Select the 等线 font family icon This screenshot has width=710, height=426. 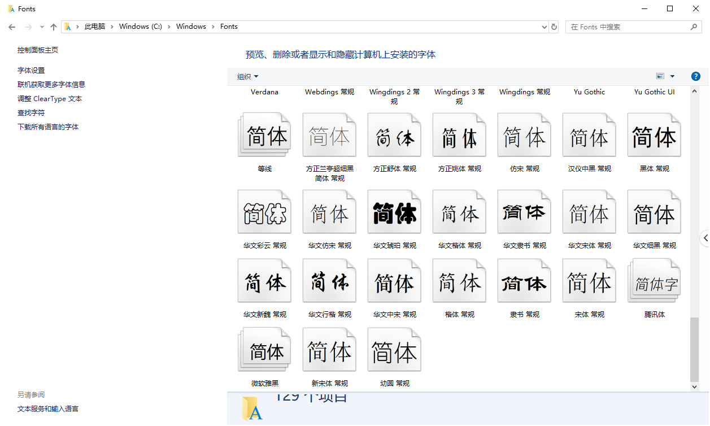pyautogui.click(x=264, y=135)
